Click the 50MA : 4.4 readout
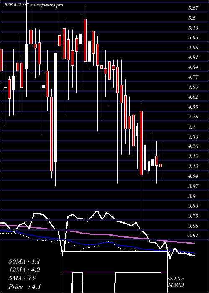This screenshot has height=293, width=209. [x=24, y=262]
